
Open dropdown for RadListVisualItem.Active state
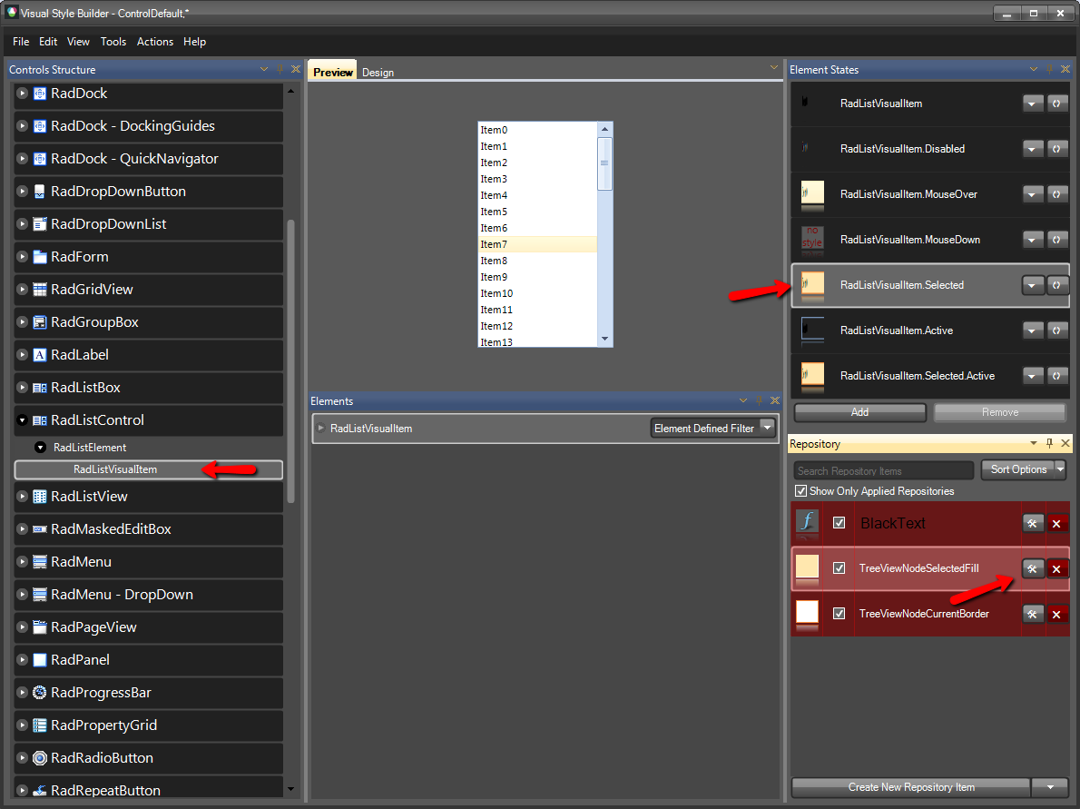(1032, 331)
